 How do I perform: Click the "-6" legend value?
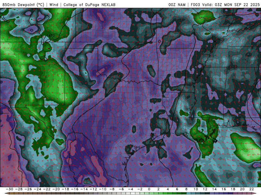point(121,189)
